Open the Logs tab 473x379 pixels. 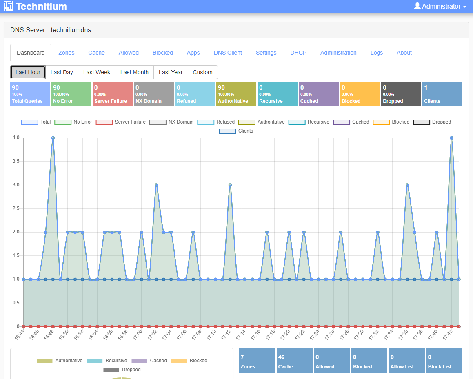coord(376,53)
